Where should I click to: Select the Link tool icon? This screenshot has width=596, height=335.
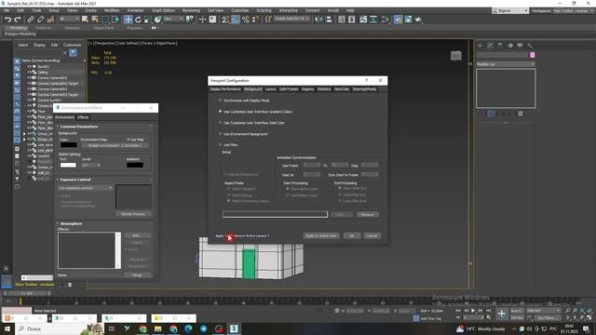(x=31, y=20)
